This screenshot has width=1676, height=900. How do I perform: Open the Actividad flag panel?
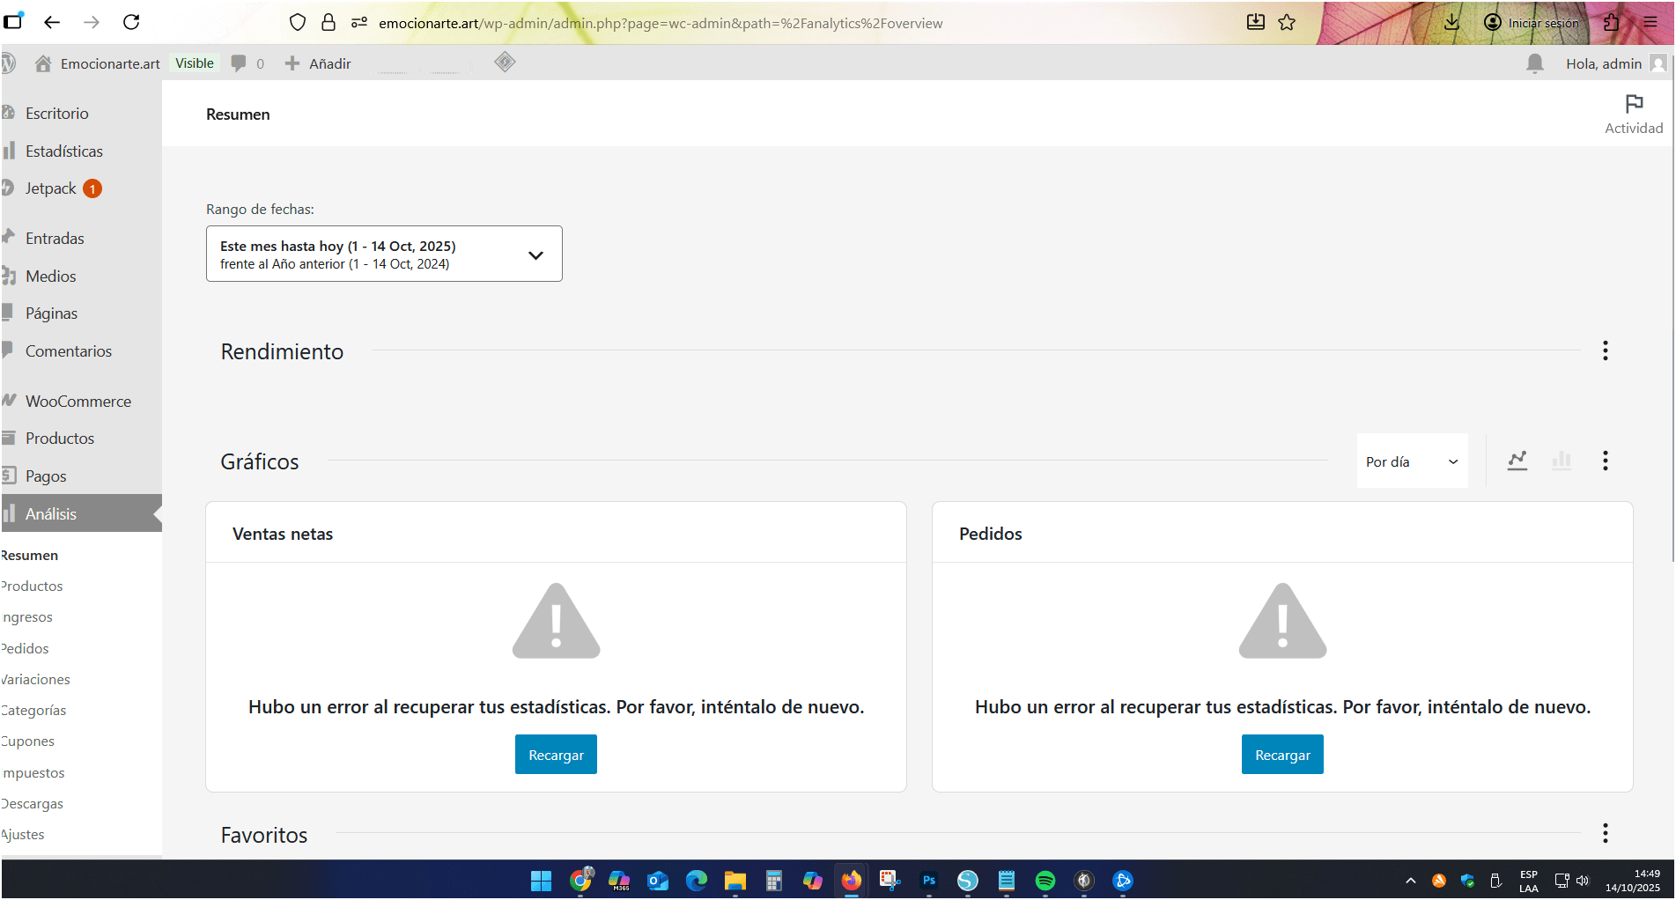[1633, 114]
